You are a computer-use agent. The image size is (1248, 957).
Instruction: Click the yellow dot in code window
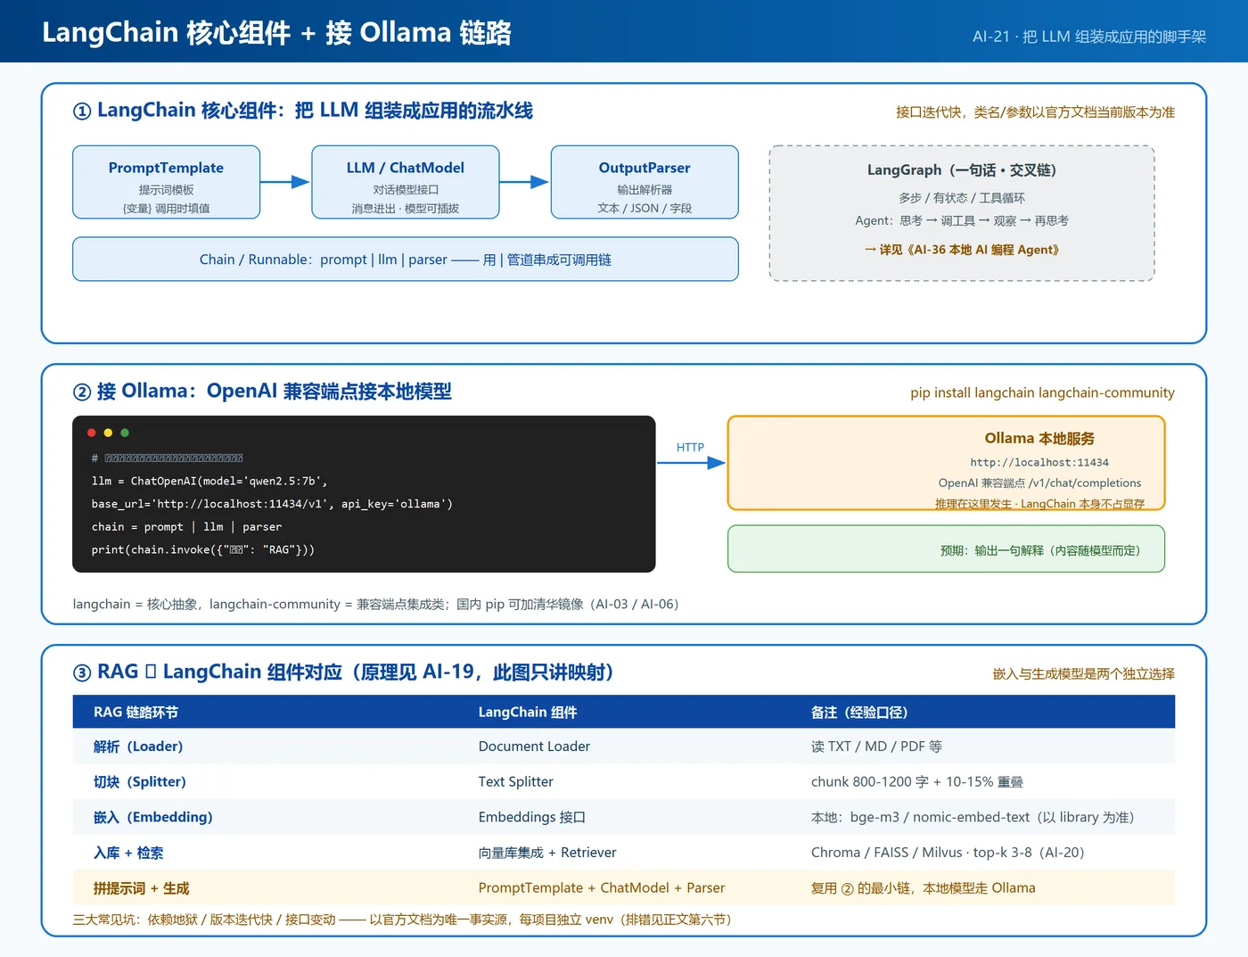(108, 433)
